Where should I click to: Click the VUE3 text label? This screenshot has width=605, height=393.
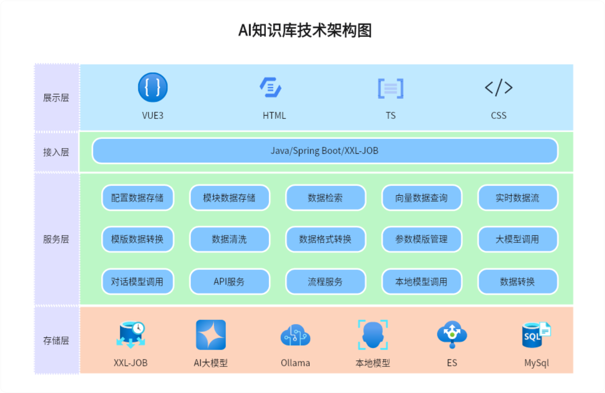(153, 116)
